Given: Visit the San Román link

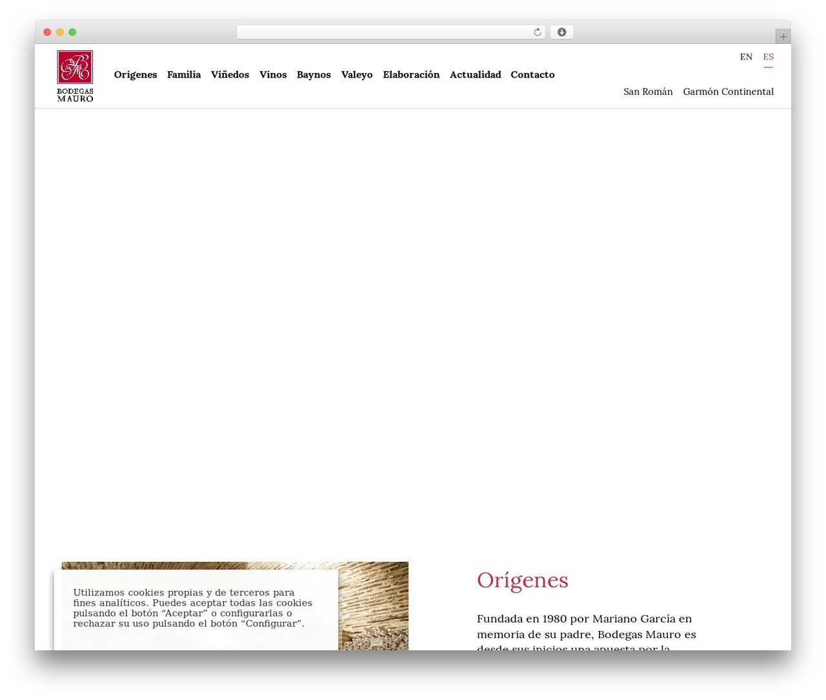Looking at the screenshot, I should coord(648,92).
